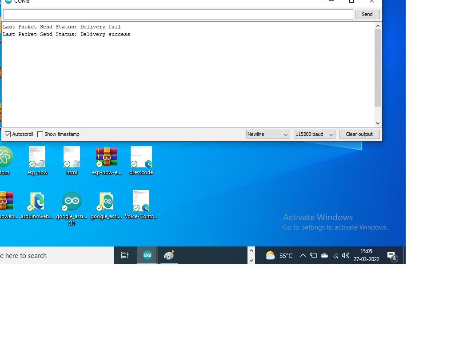This screenshot has width=455, height=341.
Task: Click the Send button in serial monitor
Action: (x=367, y=14)
